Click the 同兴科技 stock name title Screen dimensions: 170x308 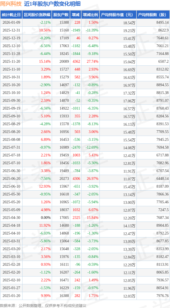11,4
